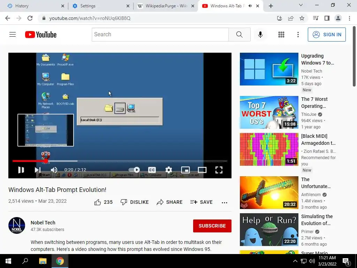Reload the page with refresh icon
The height and width of the screenshot is (268, 357).
pyautogui.click(x=30, y=18)
